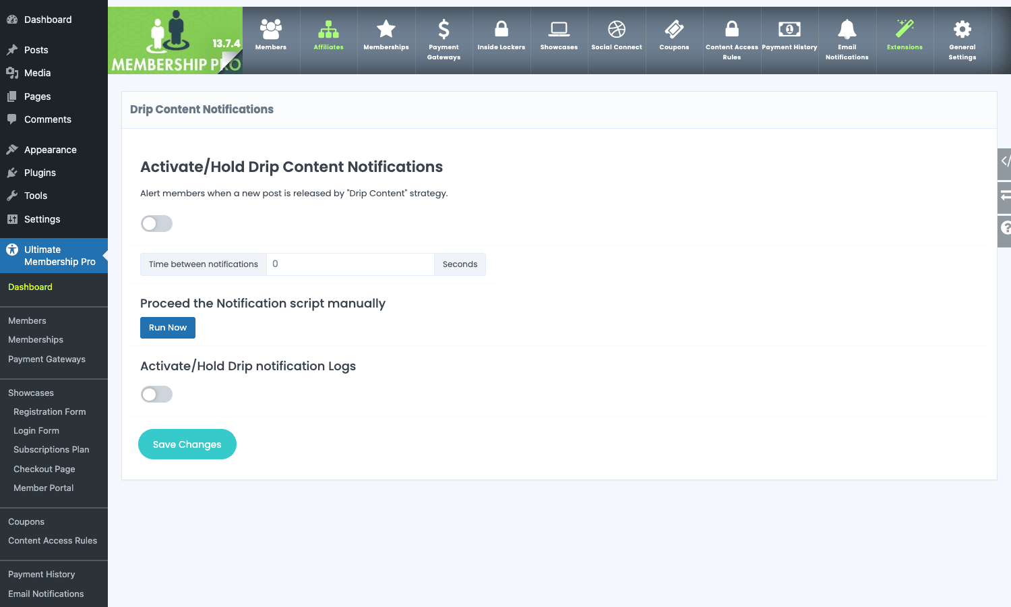
Task: Open Payment Gateways submenu link
Action: 47,359
